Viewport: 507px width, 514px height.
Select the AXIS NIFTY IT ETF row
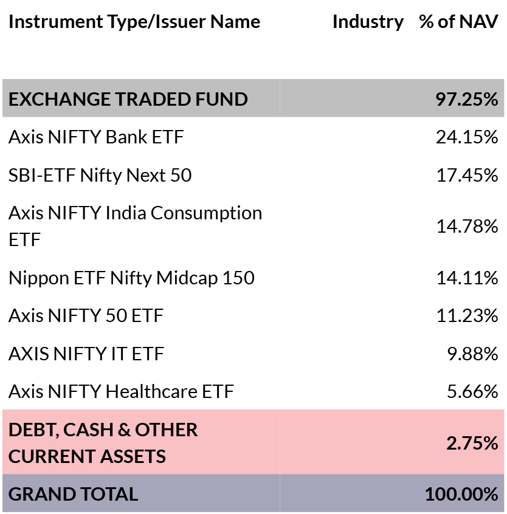(253, 354)
